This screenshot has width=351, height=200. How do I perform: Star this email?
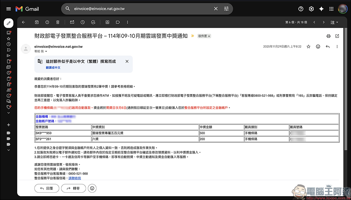309,47
